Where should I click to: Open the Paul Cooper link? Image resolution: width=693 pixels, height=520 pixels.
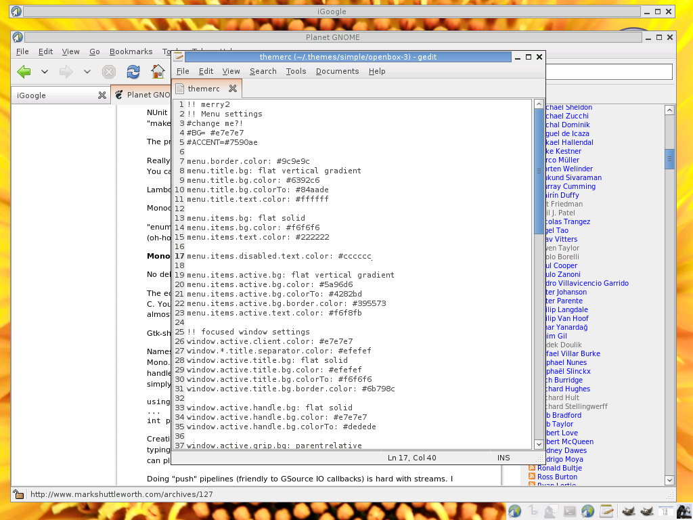561,265
